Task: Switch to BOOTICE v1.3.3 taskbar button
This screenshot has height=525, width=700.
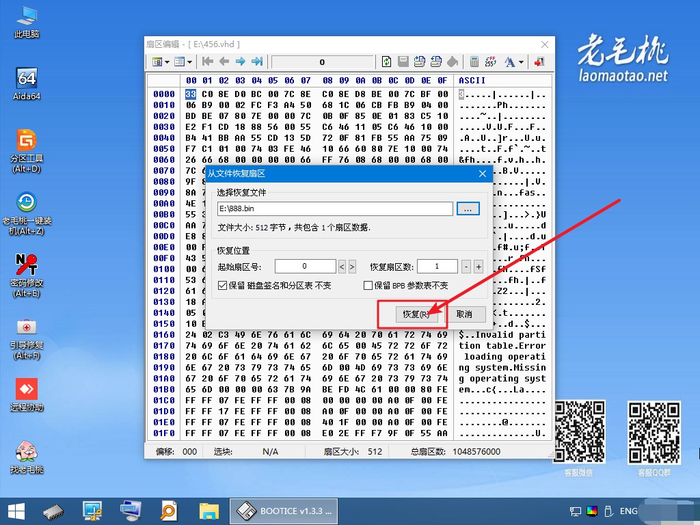Action: pos(284,511)
